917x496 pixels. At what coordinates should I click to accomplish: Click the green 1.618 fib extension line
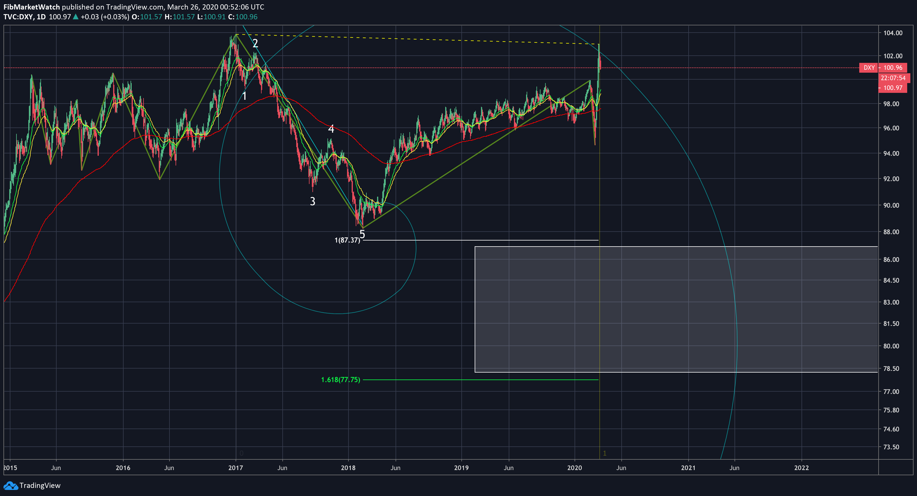click(x=480, y=380)
